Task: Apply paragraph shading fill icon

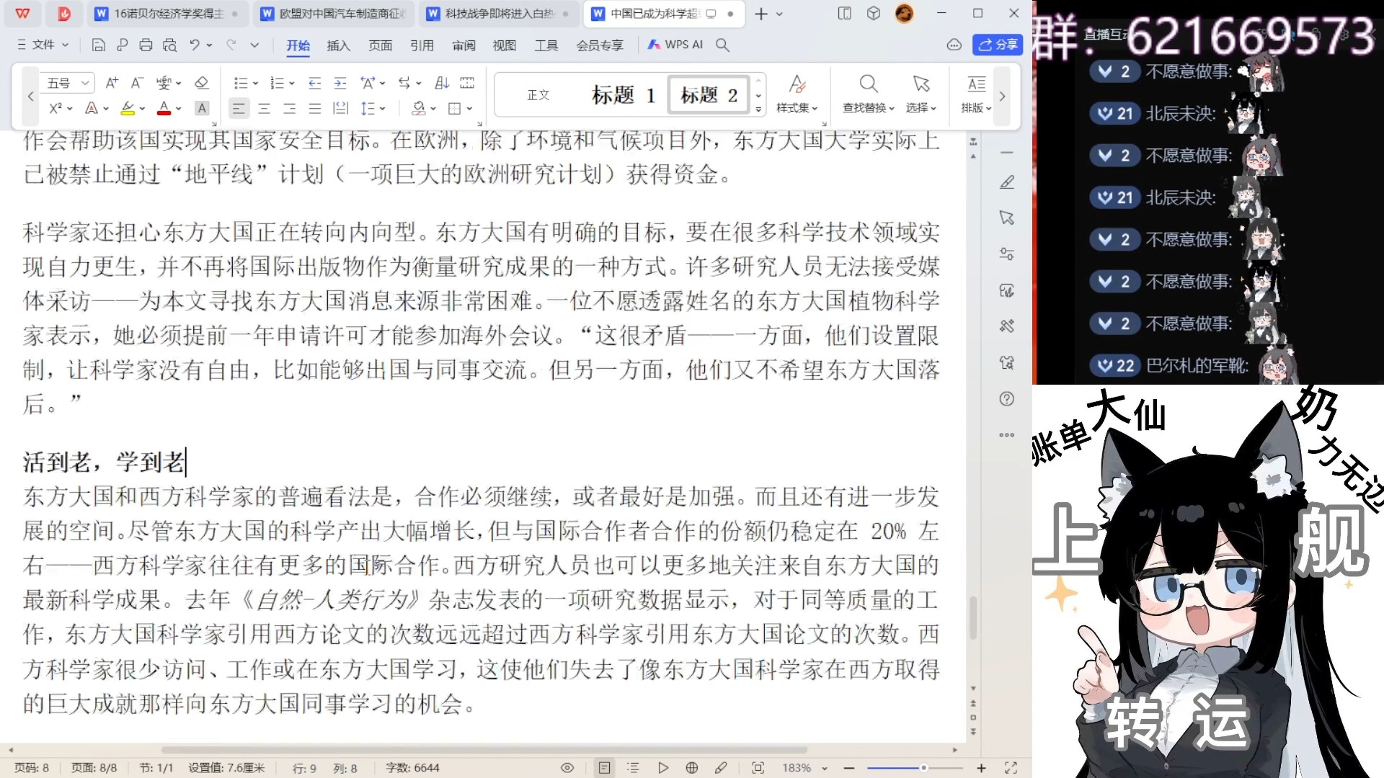Action: click(x=418, y=108)
